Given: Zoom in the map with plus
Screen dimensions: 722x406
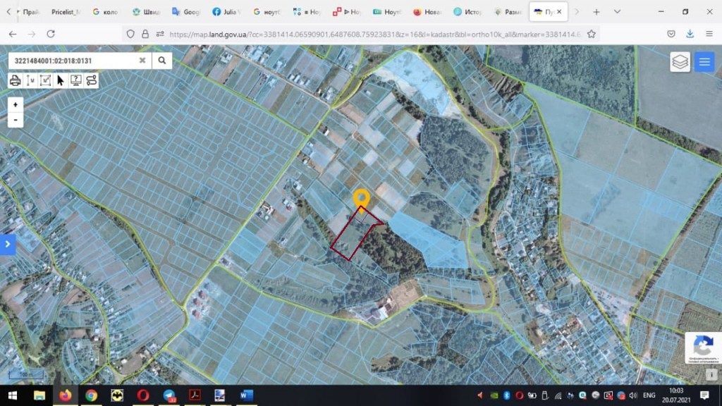Looking at the screenshot, I should point(16,104).
